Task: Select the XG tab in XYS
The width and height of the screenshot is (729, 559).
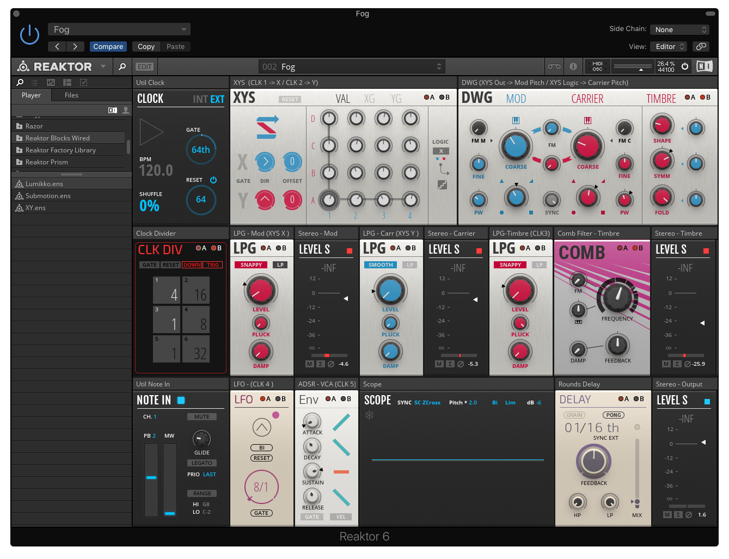Action: click(370, 99)
